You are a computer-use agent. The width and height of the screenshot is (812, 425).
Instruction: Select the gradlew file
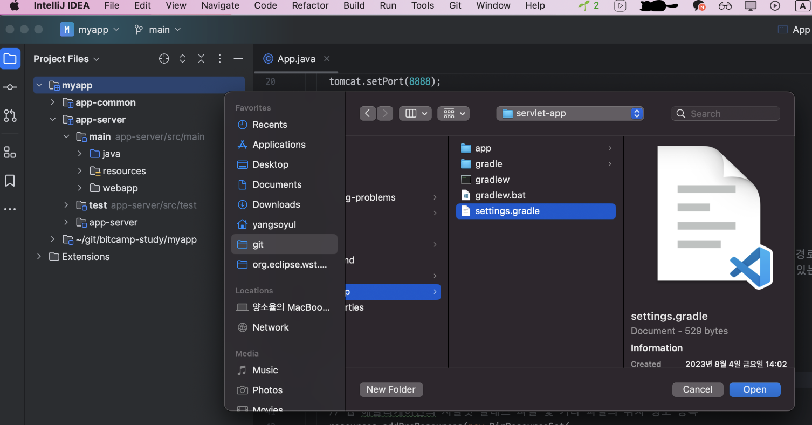tap(535, 180)
